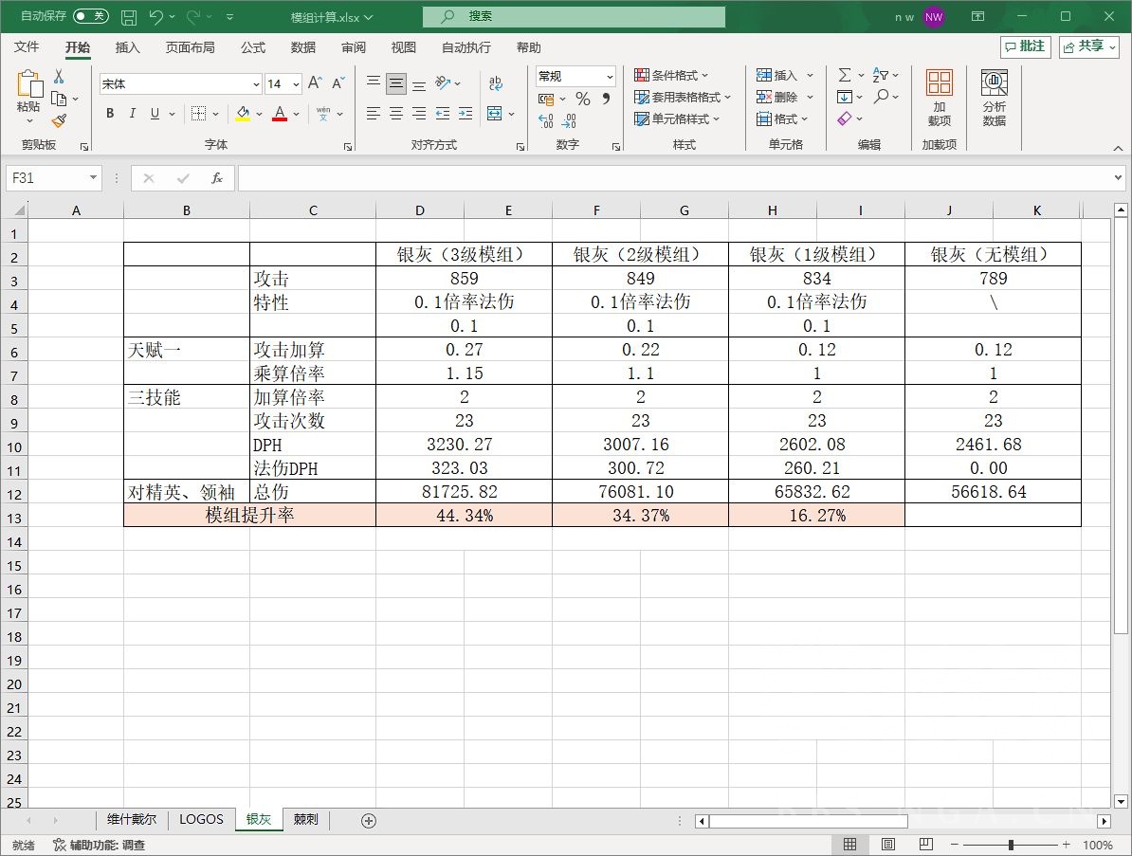
Task: Click the percent style icon
Action: point(583,98)
